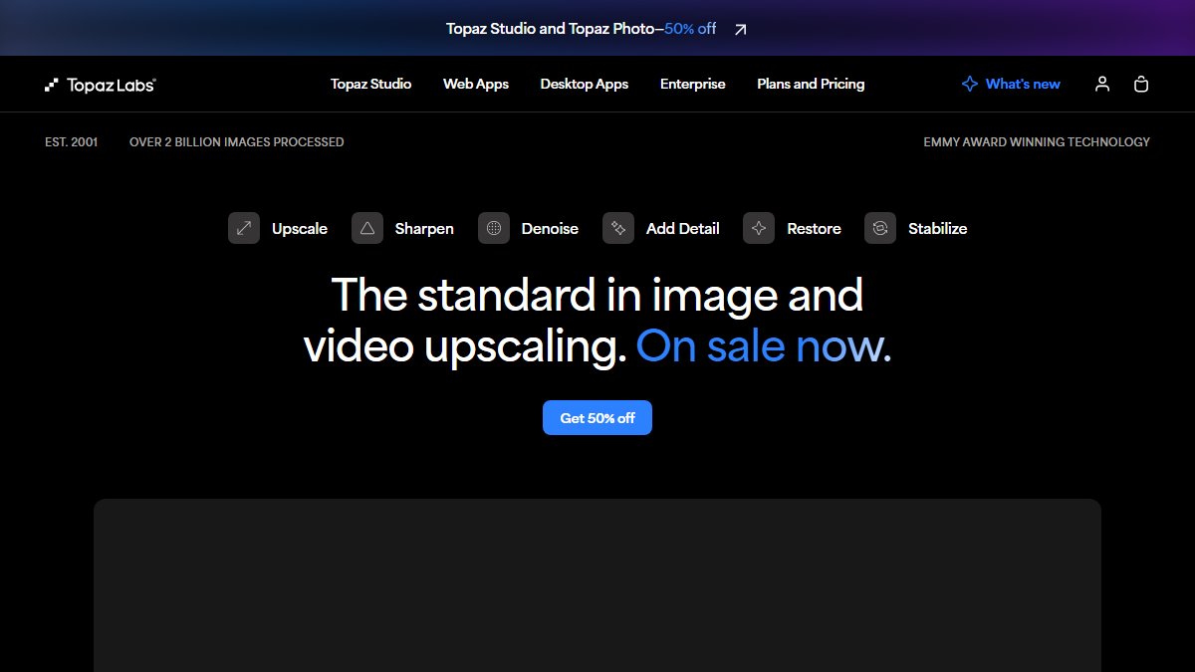This screenshot has height=672, width=1195.
Task: Click the Upscale label
Action: [x=300, y=229]
